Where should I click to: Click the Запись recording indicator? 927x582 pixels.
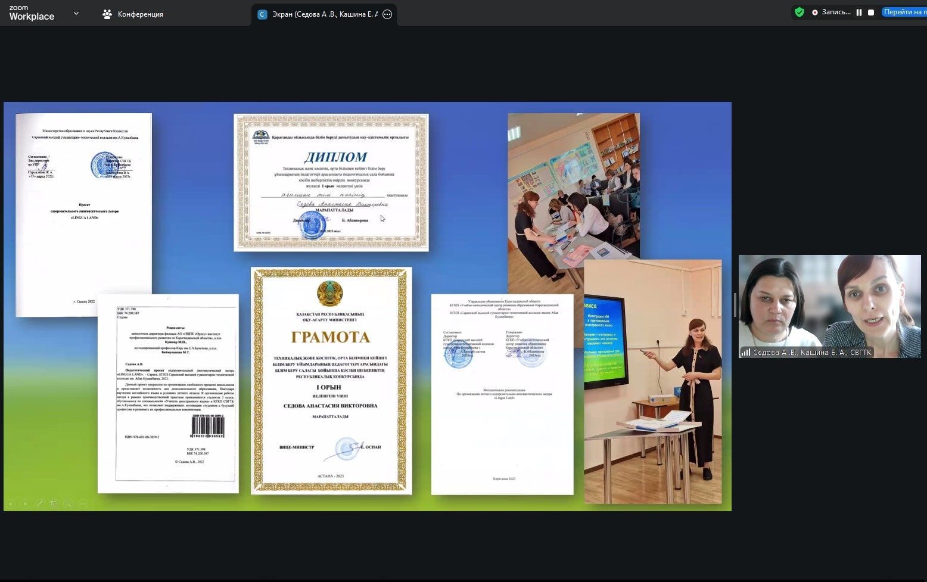(x=831, y=12)
